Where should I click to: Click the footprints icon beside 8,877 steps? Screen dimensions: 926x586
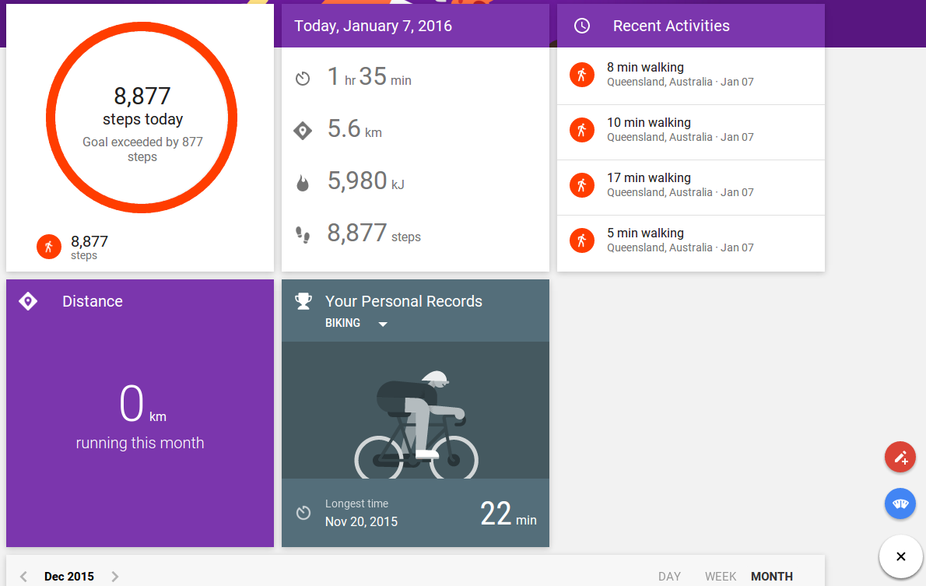click(303, 234)
